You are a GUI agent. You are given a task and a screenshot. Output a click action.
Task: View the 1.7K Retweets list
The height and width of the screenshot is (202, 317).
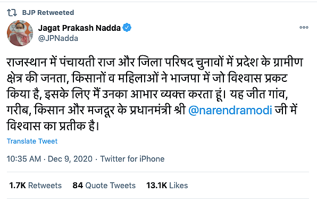pos(36,186)
